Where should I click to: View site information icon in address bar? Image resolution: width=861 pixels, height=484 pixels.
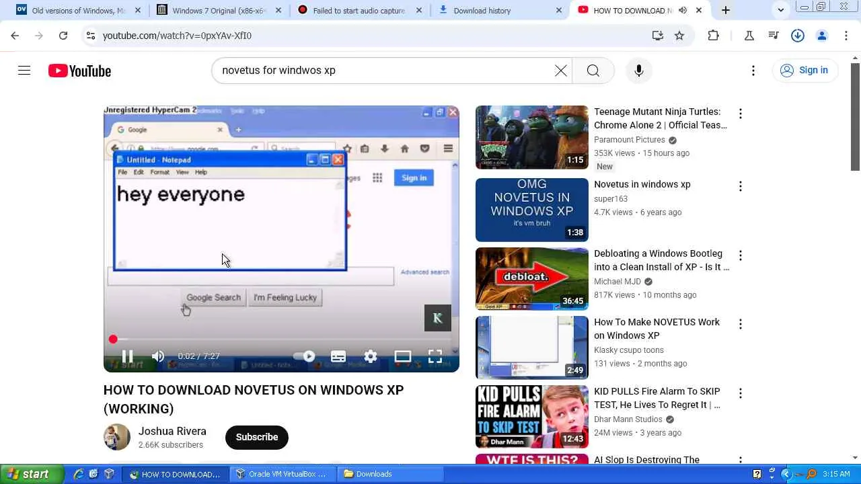tap(91, 36)
